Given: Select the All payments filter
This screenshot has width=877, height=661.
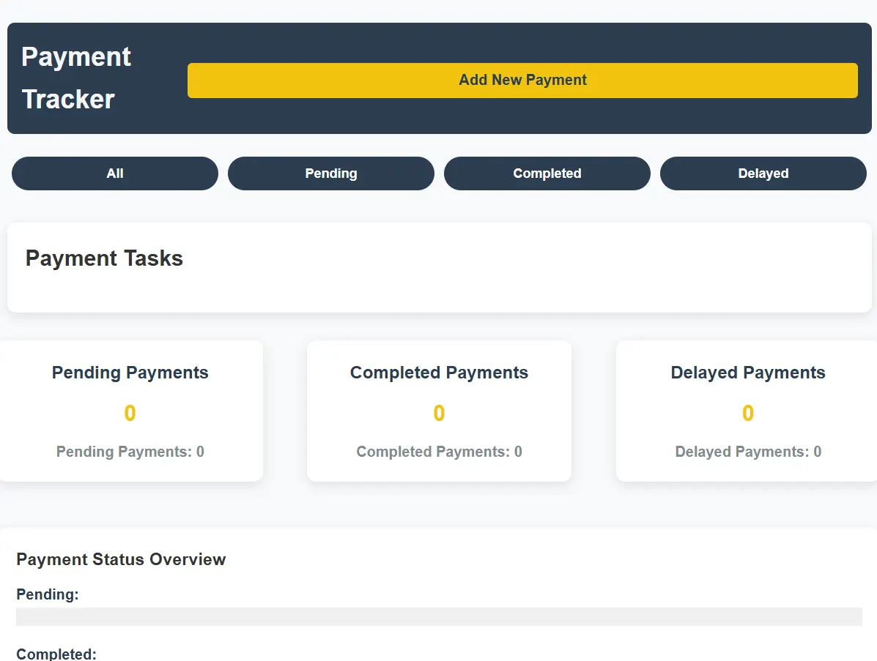Looking at the screenshot, I should [x=114, y=173].
